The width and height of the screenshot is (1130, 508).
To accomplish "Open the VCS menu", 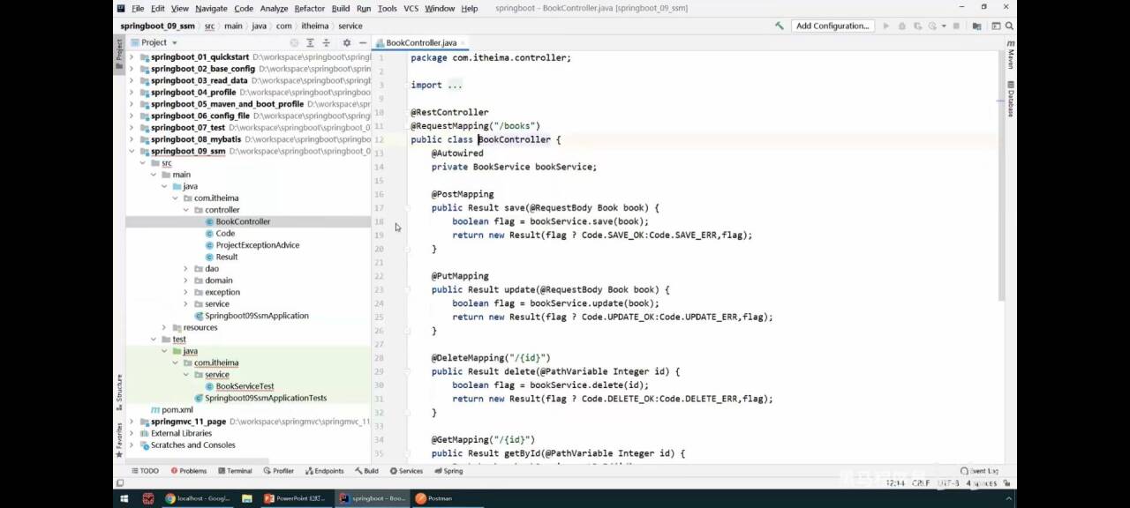I will click(x=411, y=8).
